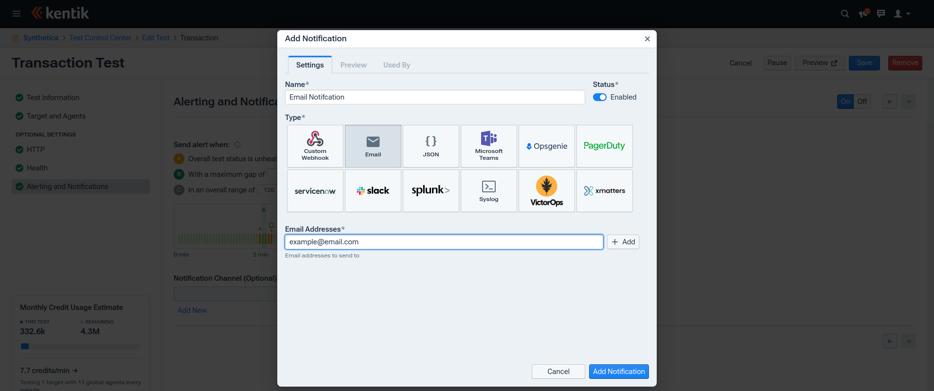Click the Kentik logo
Viewport: 934px width, 391px height.
60,13
